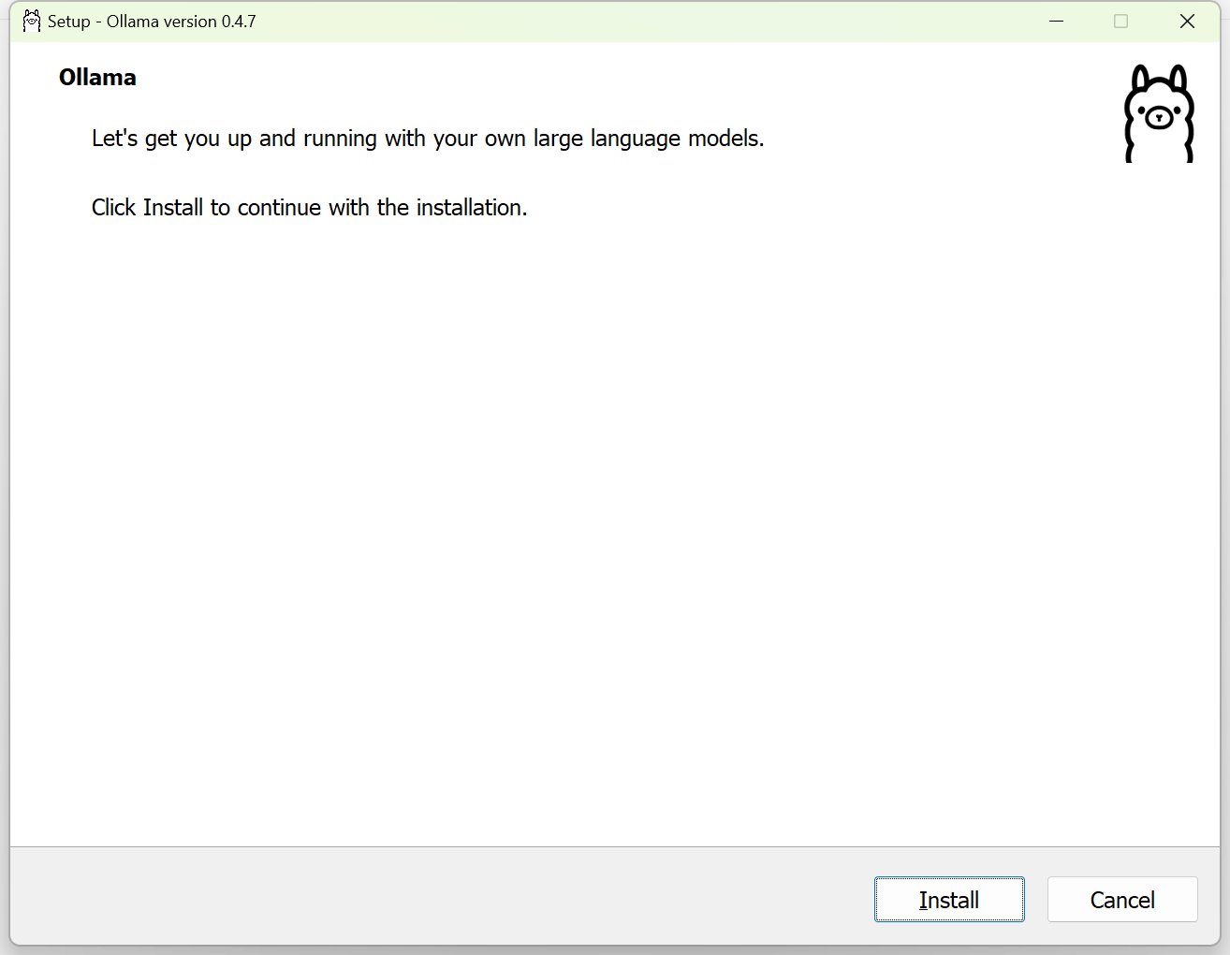Screen dimensions: 1230x955
Task: Cancel the Ollama setup
Action: pyautogui.click(x=1122, y=899)
